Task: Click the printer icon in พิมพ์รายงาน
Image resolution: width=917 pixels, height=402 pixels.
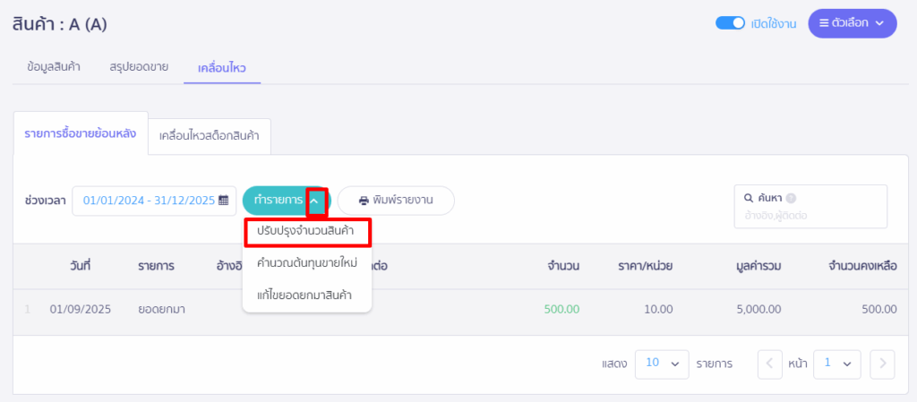Action: point(364,201)
